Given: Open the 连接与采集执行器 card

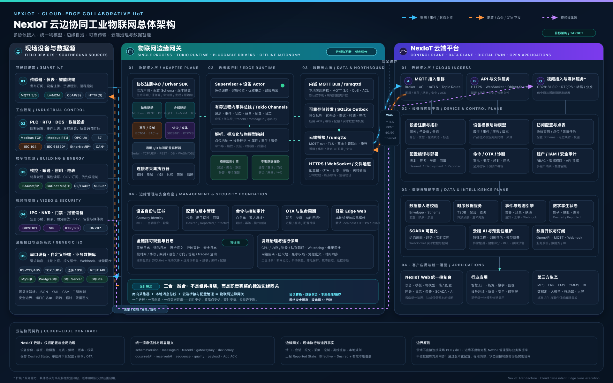Looking at the screenshot, I should click(x=163, y=171).
